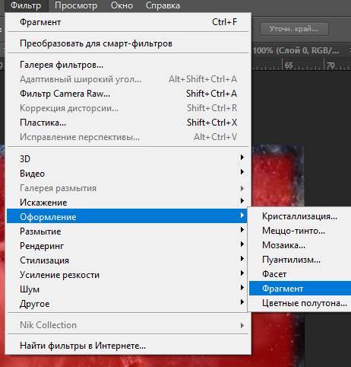The width and height of the screenshot is (351, 367).
Task: Expand the 3D submenu arrow
Action: pos(242,158)
